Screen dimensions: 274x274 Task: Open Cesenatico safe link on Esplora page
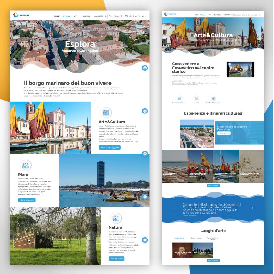coord(115,16)
